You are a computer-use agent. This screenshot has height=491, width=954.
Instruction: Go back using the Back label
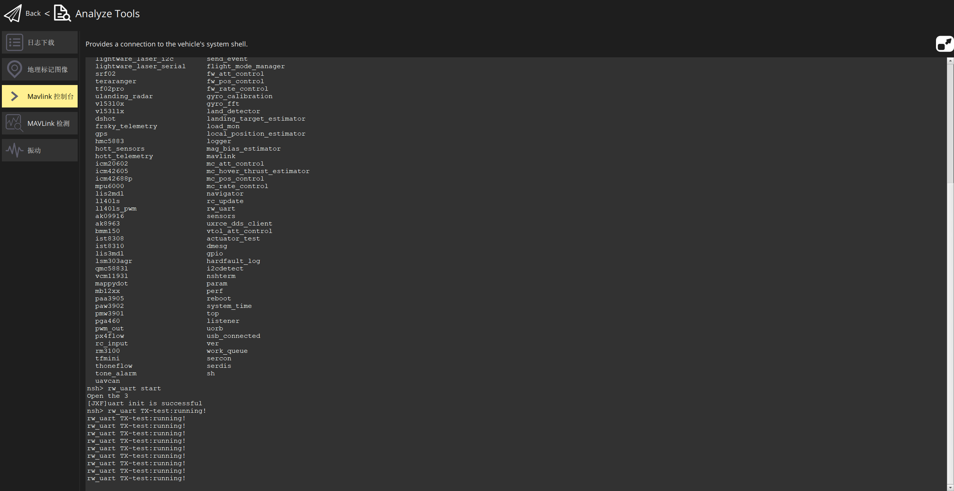coord(33,13)
